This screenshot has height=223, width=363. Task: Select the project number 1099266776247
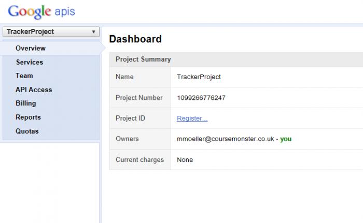(x=201, y=98)
